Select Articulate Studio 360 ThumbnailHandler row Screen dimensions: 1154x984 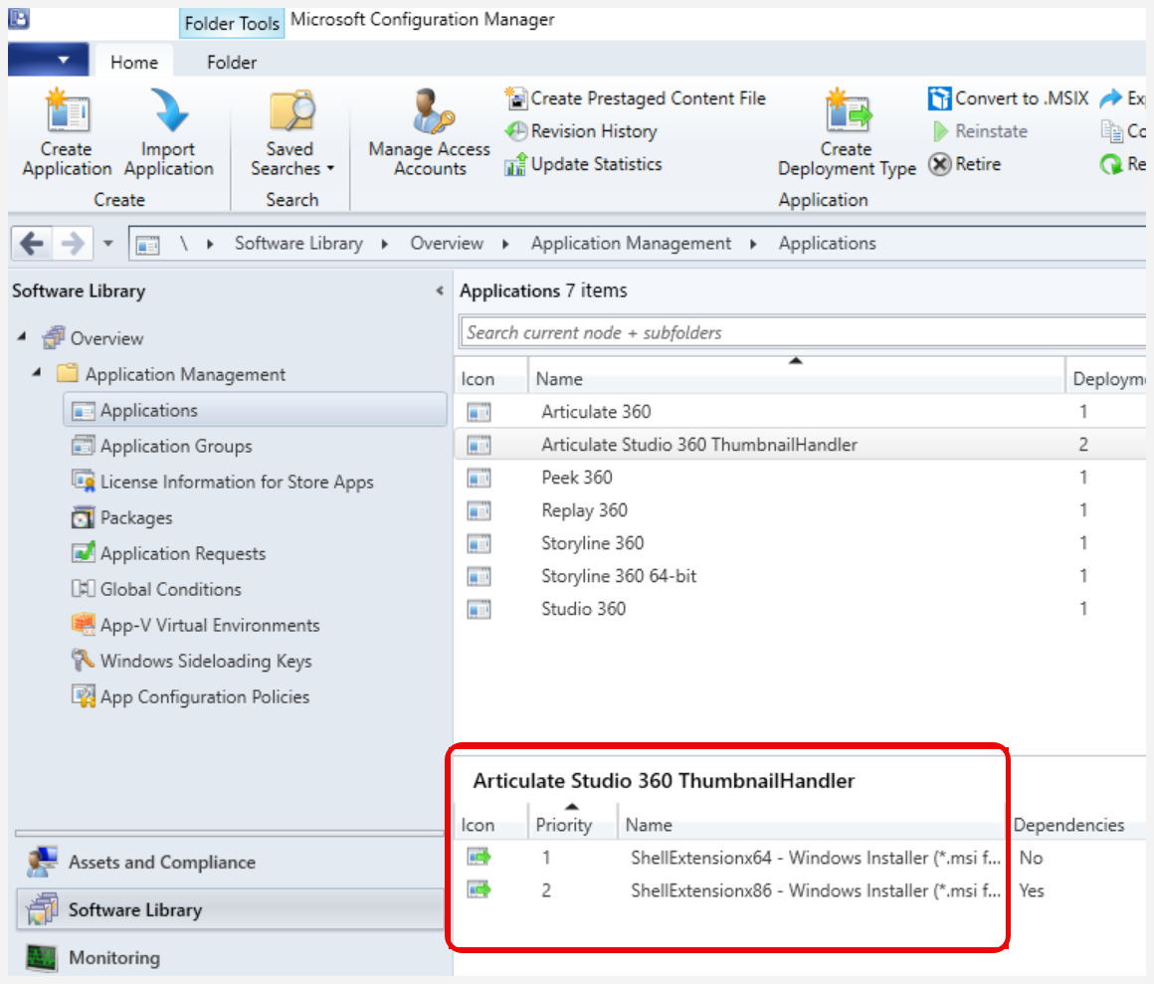[800, 445]
